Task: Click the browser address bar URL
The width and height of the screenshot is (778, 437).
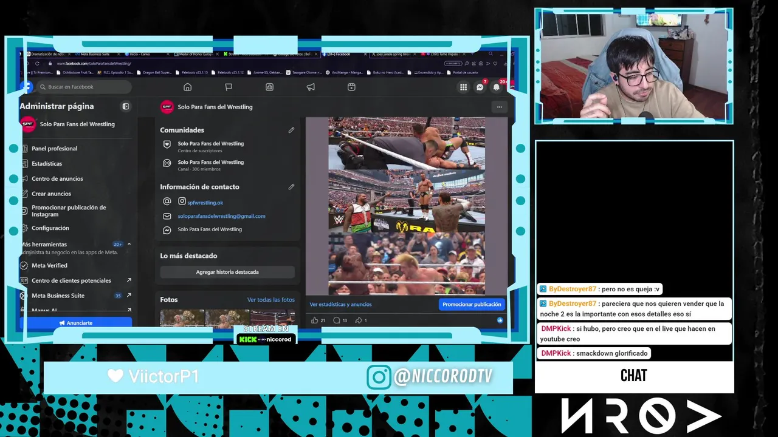Action: coord(94,63)
